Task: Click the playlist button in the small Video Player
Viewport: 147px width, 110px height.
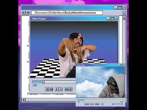Action: [x=102, y=104]
